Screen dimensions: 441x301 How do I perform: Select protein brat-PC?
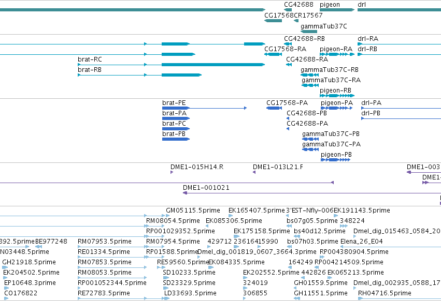[x=174, y=124]
